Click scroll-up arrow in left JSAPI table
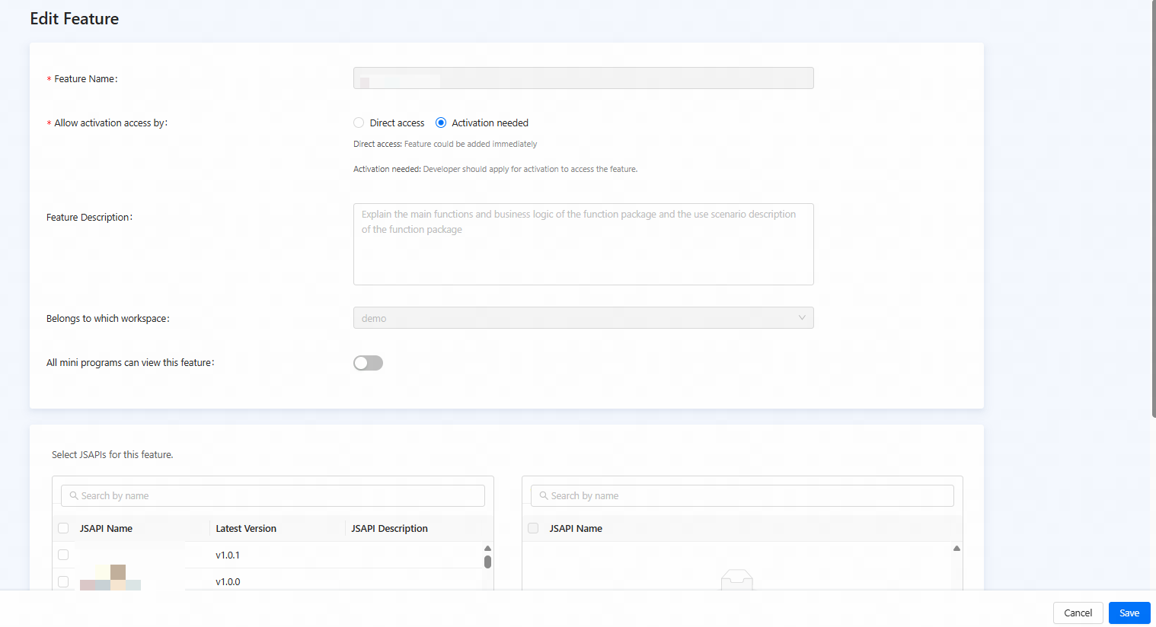This screenshot has height=627, width=1156. point(487,548)
